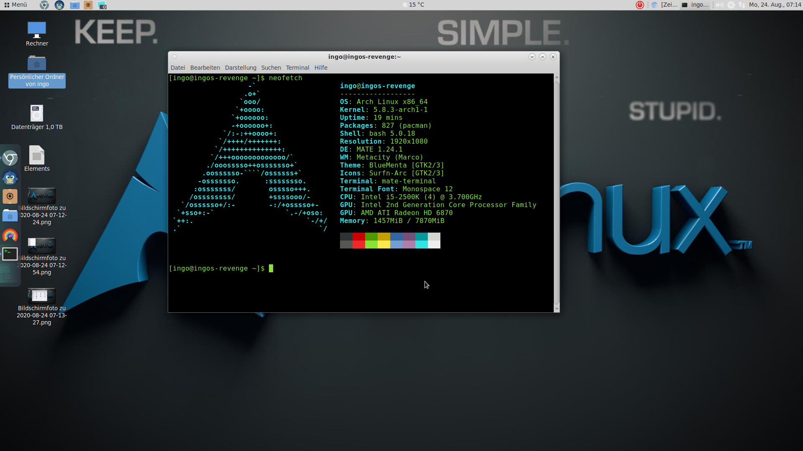Launch Chromium from the left dock
The image size is (803, 451).
[10, 158]
